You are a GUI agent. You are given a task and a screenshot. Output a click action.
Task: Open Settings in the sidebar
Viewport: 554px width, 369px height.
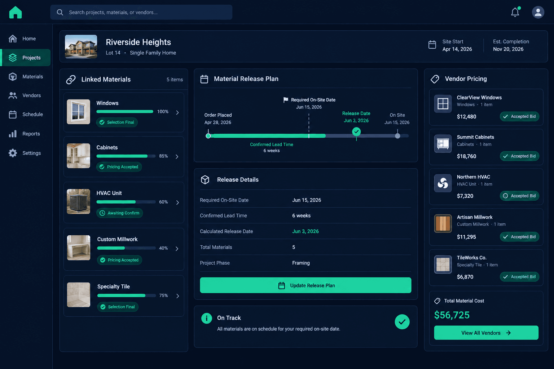pos(26,153)
